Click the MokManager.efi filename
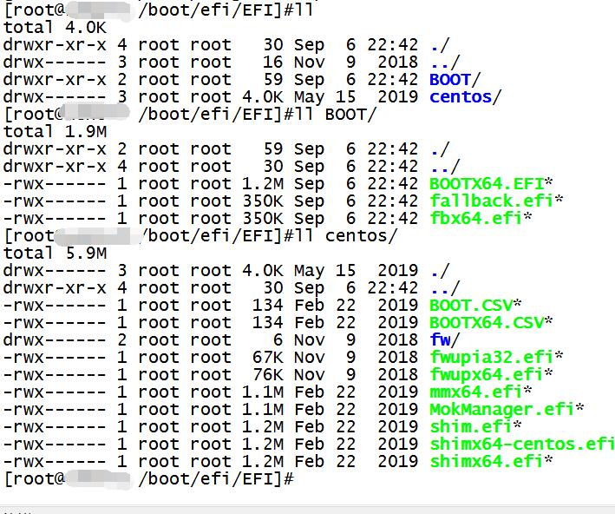615x514 pixels. [x=502, y=409]
